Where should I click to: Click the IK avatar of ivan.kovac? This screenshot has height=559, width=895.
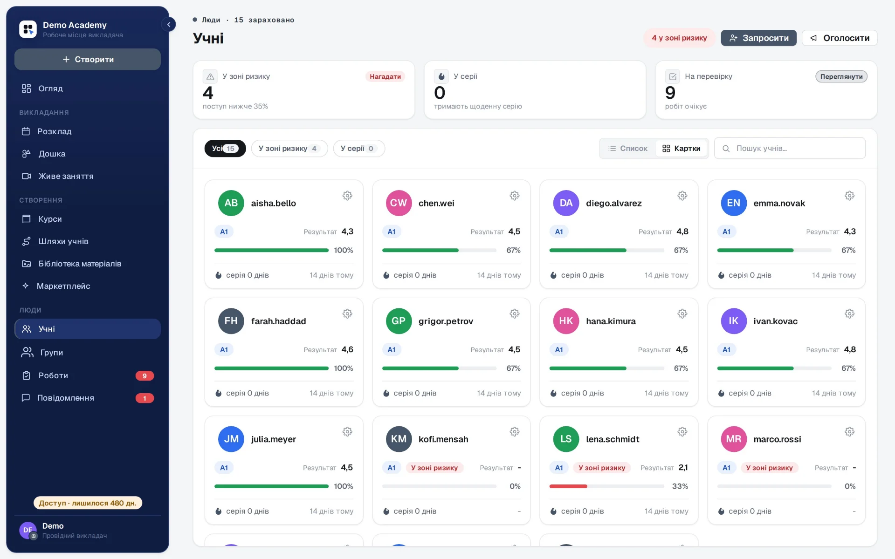click(x=734, y=321)
